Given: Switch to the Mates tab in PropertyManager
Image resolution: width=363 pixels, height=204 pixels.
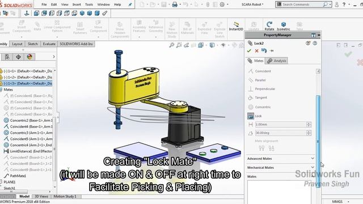Looking at the screenshot, I should [x=255, y=61].
